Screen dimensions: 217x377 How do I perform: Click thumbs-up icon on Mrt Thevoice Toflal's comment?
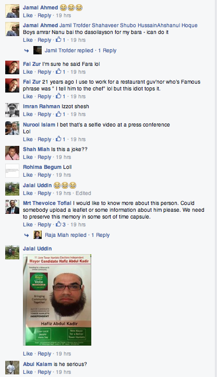click(58, 224)
